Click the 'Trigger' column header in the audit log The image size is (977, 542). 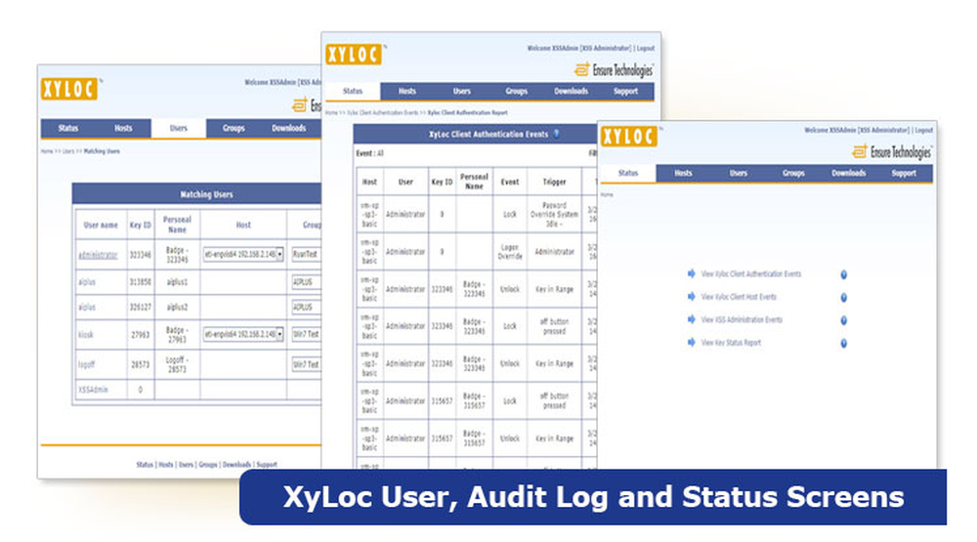[554, 182]
